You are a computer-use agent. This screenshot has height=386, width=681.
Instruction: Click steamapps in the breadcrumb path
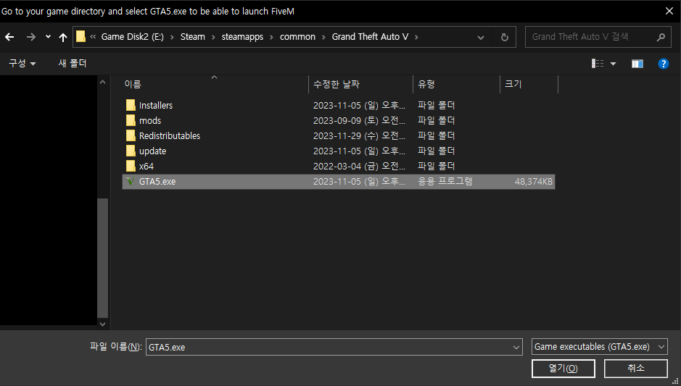pos(242,37)
